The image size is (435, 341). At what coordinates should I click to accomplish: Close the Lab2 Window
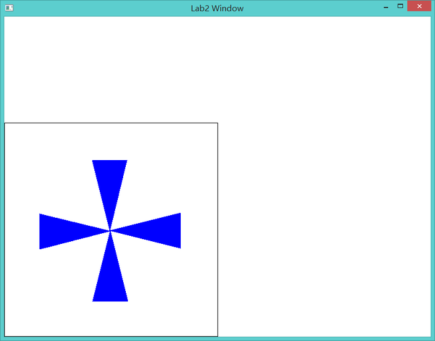[419, 6]
